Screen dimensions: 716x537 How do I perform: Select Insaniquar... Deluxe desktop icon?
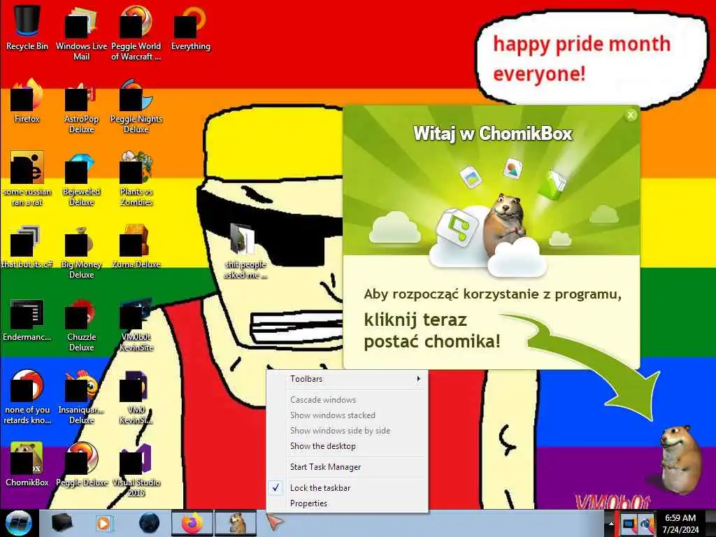81,397
